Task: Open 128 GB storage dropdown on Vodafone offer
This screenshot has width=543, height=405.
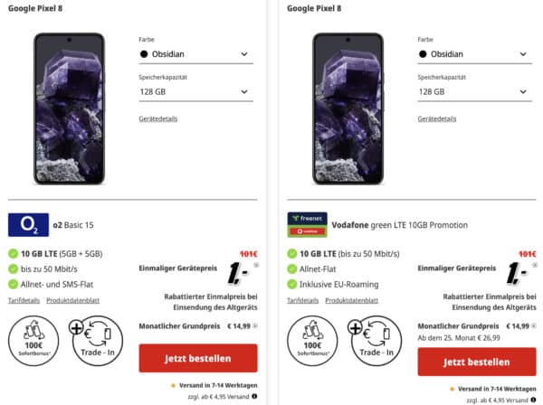Action: click(x=475, y=92)
